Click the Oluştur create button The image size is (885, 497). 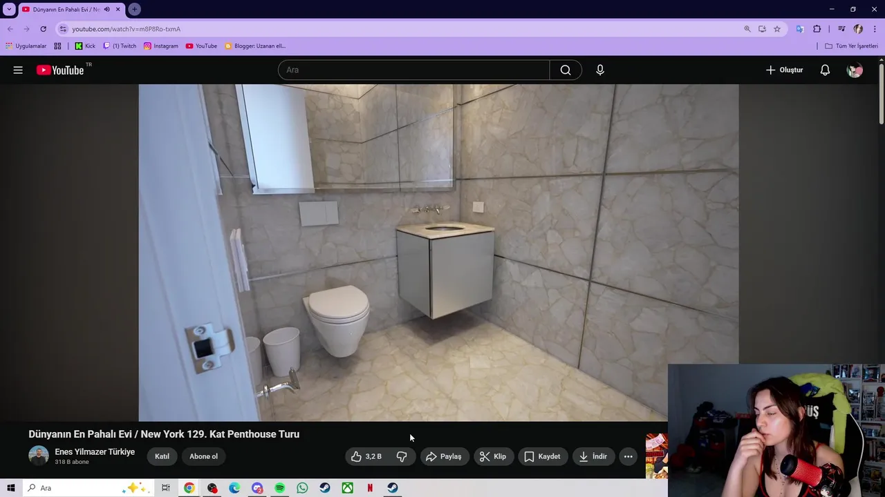tap(784, 70)
